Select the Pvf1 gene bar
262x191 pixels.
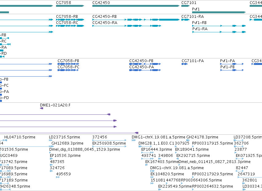click(219, 12)
